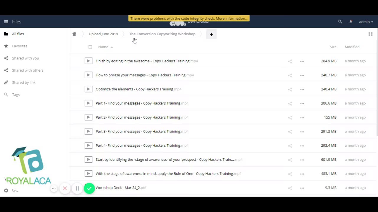The height and width of the screenshot is (212, 378).
Task: Pause the screen recording
Action: click(x=77, y=188)
